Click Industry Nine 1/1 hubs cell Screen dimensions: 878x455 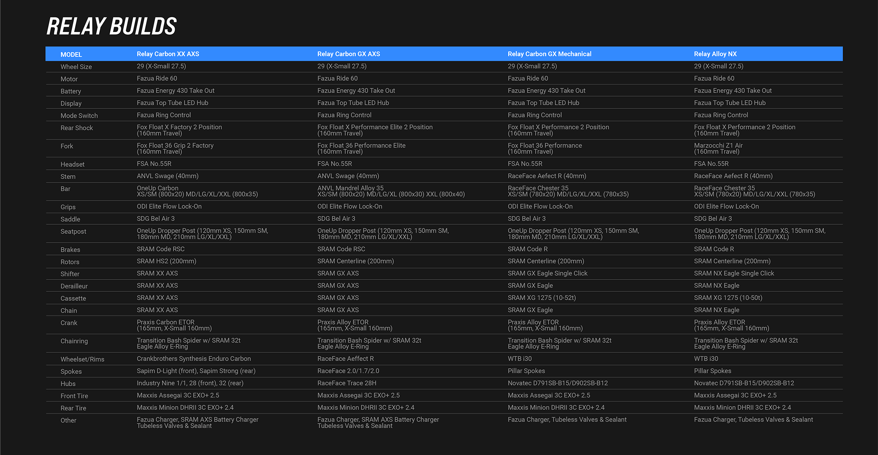(x=190, y=383)
